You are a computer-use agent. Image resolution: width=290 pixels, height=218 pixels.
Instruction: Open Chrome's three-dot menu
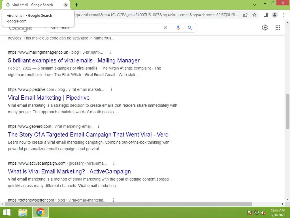point(284,15)
